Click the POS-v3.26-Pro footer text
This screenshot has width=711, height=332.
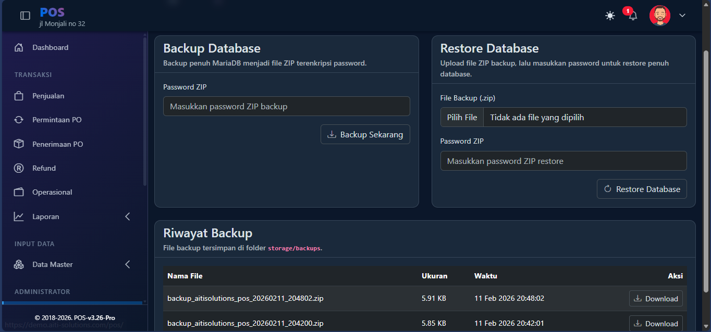94,317
